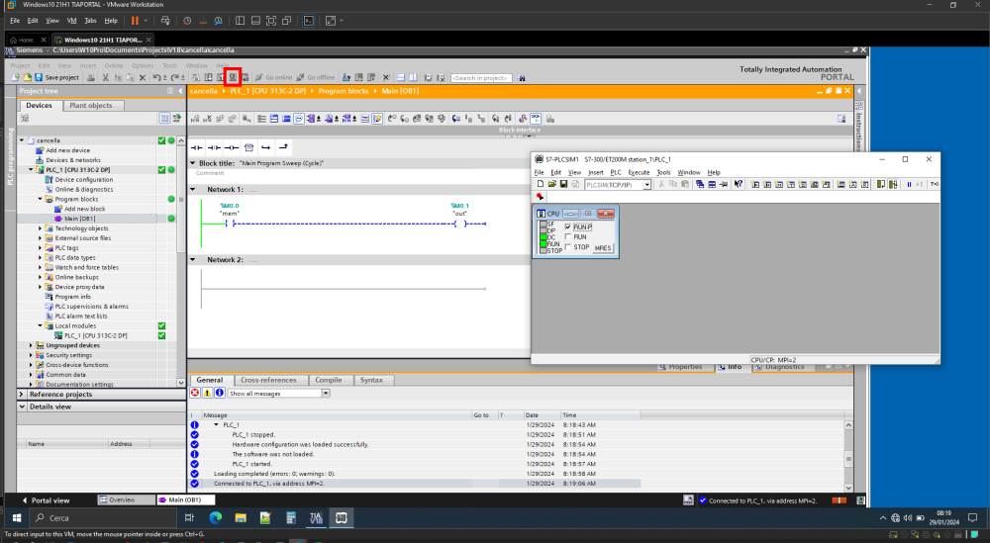Expand the PLC tags tree node
The height and width of the screenshot is (543, 990).
pyautogui.click(x=41, y=248)
